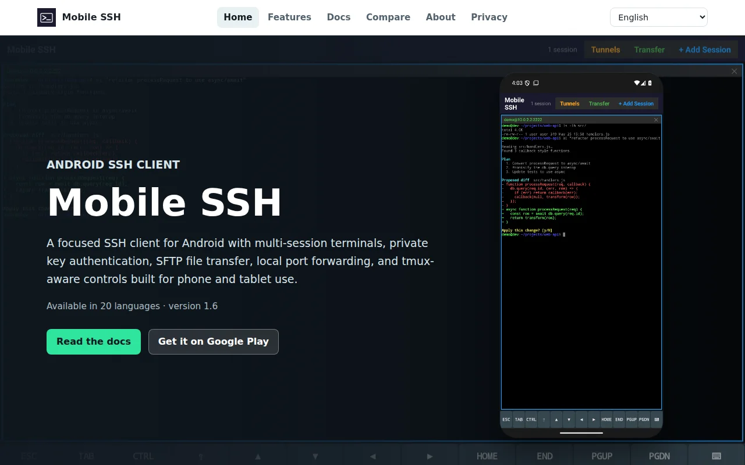This screenshot has width=745, height=465.
Task: Click the "ANDROID SSH CLIENT" tagline
Action: (x=113, y=164)
